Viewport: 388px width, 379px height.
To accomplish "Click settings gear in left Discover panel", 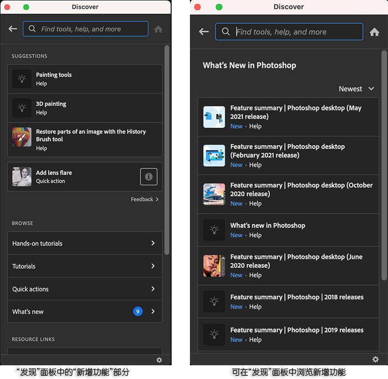I will (159, 360).
